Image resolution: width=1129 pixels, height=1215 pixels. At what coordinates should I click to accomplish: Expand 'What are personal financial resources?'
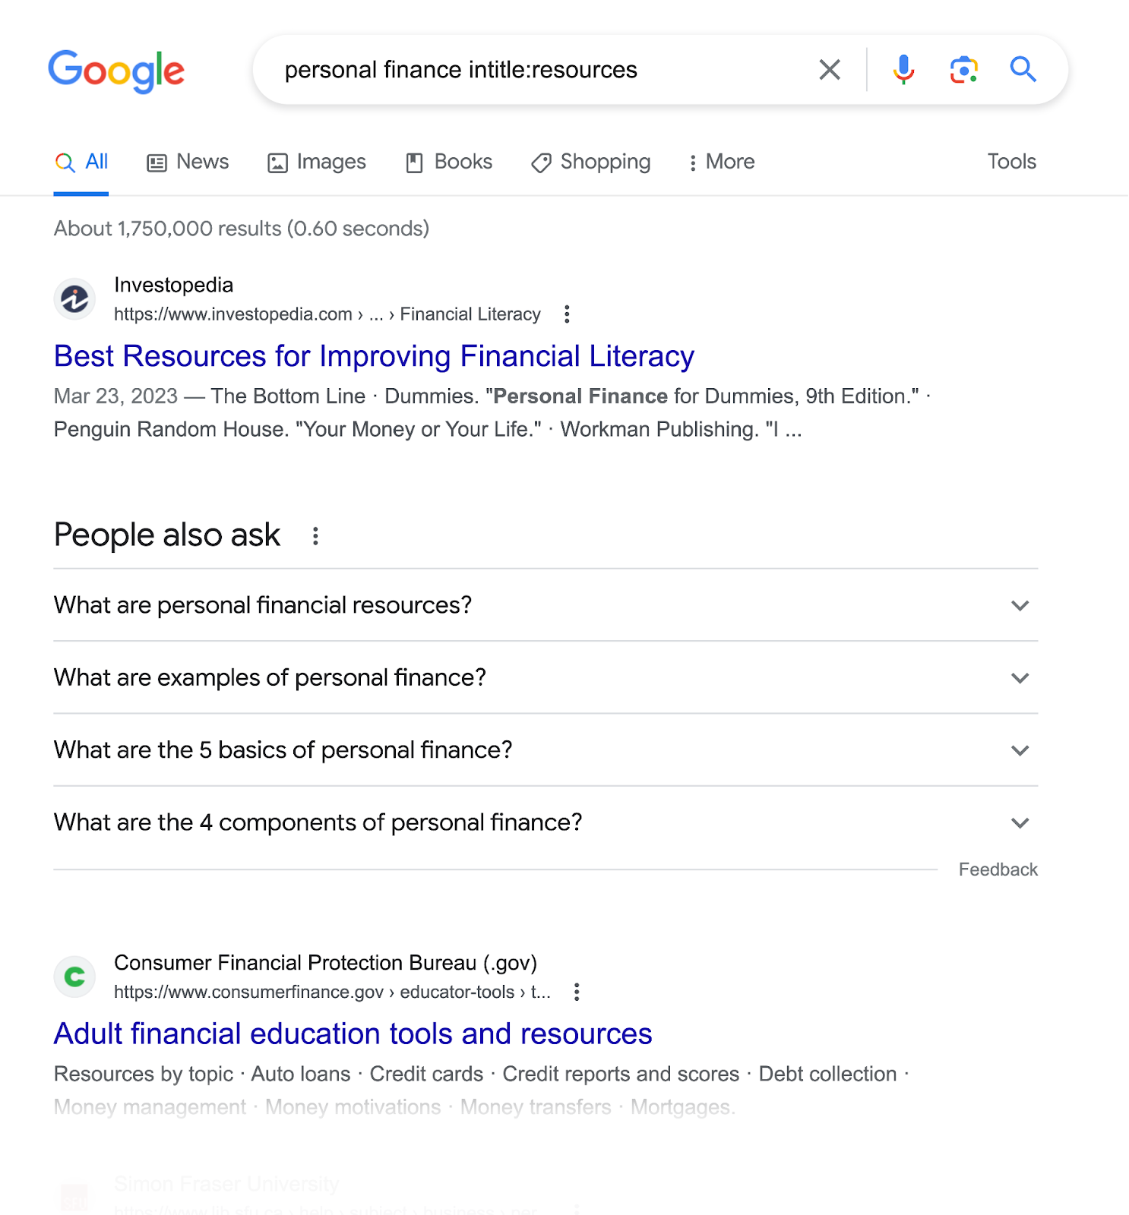1020,605
